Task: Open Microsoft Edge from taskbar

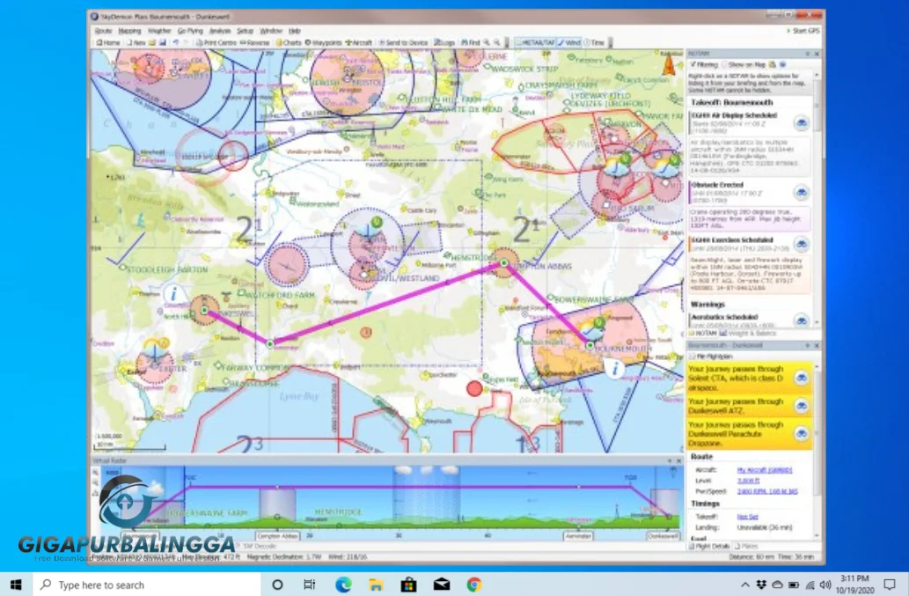Action: pyautogui.click(x=343, y=585)
